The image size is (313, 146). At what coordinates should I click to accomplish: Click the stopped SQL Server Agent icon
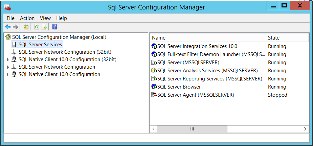pos(154,95)
